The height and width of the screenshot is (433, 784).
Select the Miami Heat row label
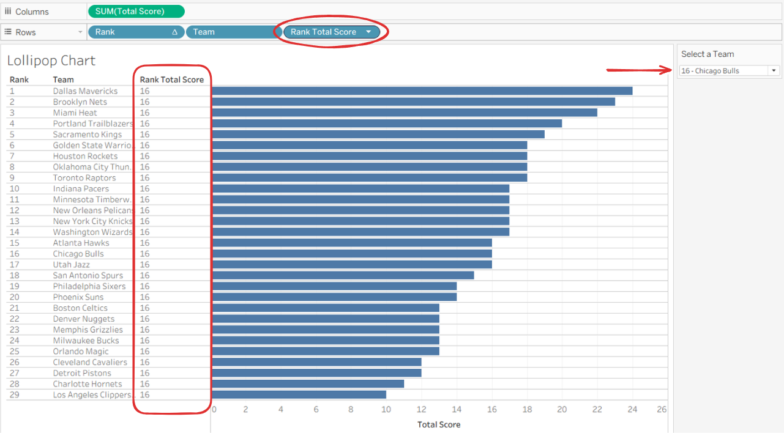pyautogui.click(x=75, y=113)
